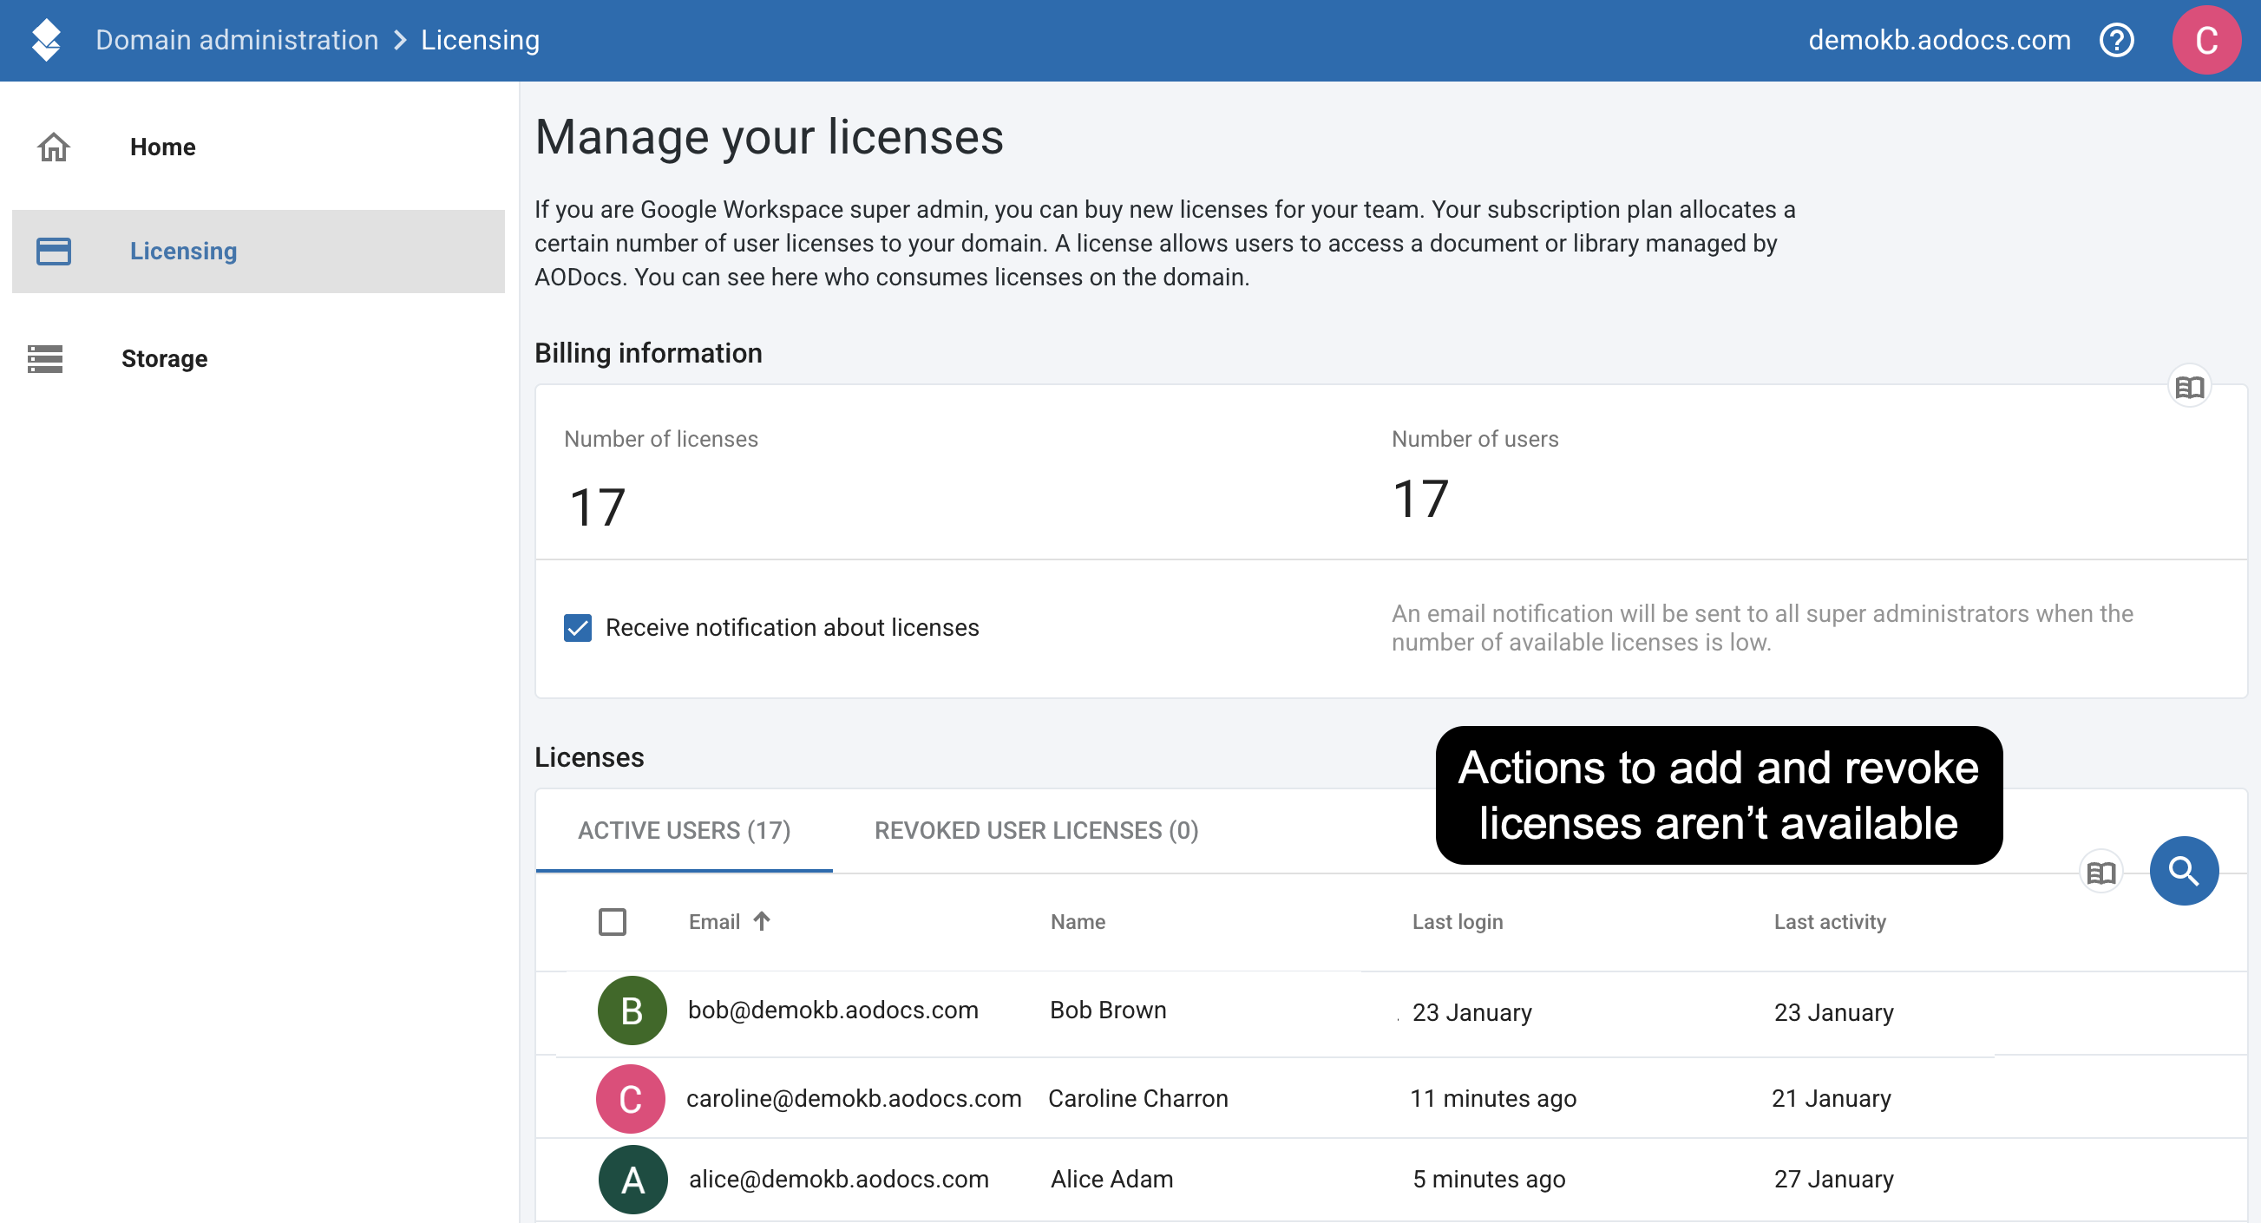The height and width of the screenshot is (1223, 2261).
Task: Sort by the Name column header
Action: click(x=1078, y=921)
